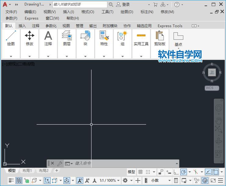
Task: Open ShowMotion from the navigation bar
Action: coord(218,154)
